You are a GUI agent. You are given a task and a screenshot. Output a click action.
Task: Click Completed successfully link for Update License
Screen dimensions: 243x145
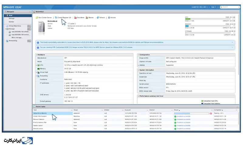click(183, 126)
